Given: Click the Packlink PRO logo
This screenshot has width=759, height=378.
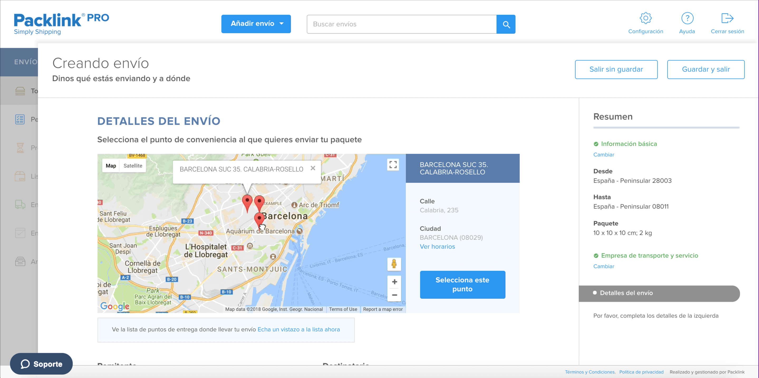Looking at the screenshot, I should (x=61, y=24).
